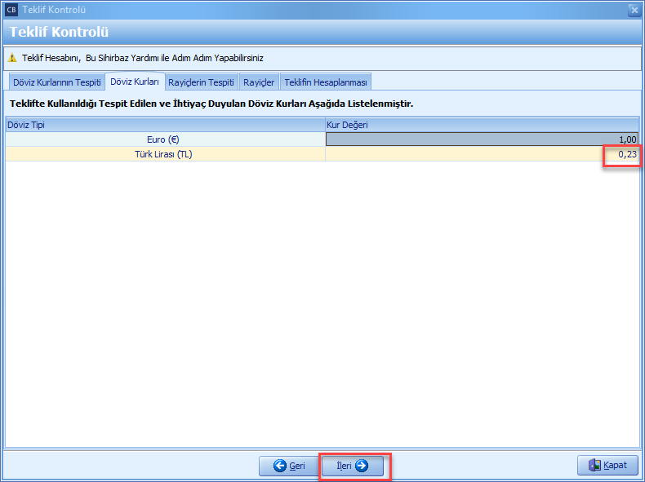The width and height of the screenshot is (645, 482).
Task: Open the Rayiçlerin Tespiti tab
Action: click(201, 82)
